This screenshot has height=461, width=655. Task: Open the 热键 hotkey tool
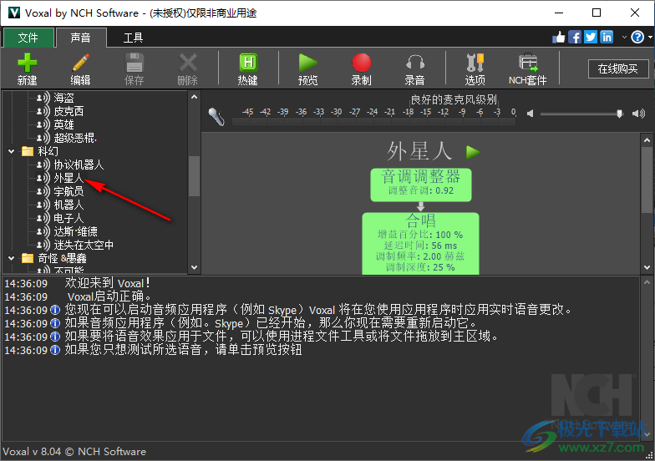coord(248,68)
